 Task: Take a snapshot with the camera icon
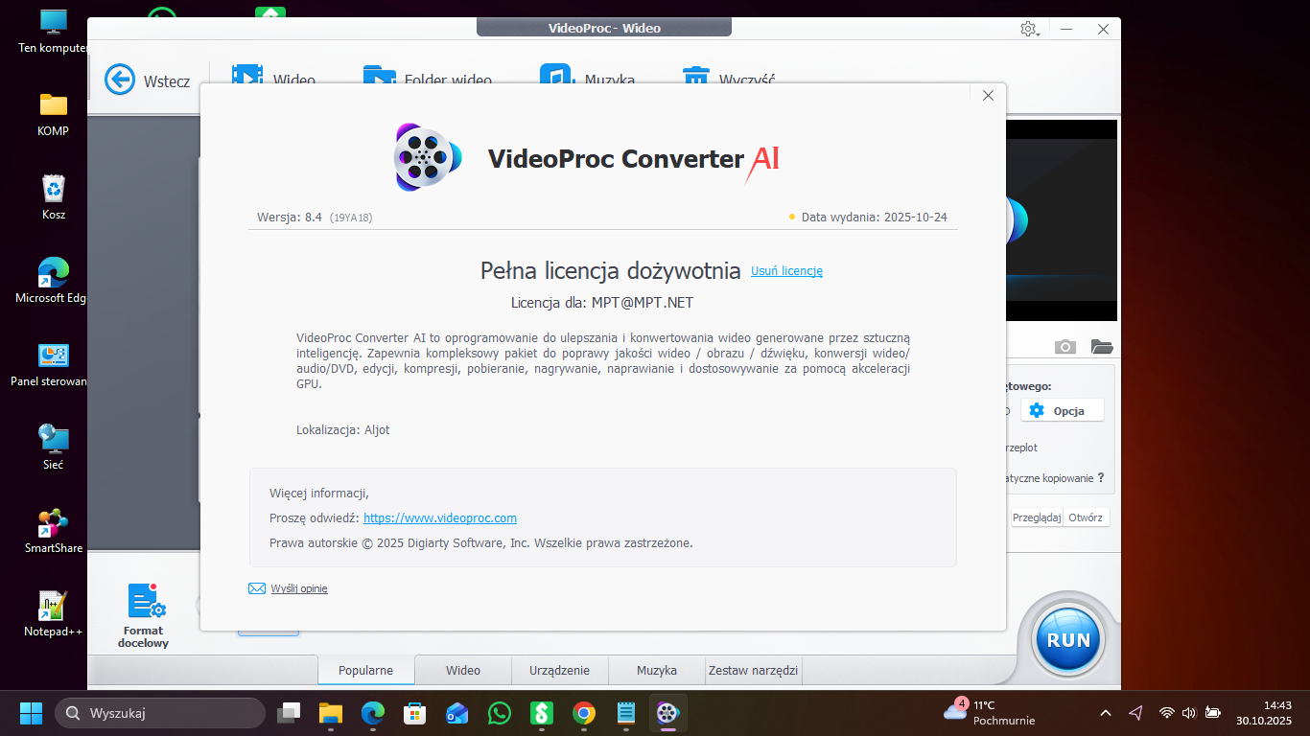pyautogui.click(x=1064, y=347)
